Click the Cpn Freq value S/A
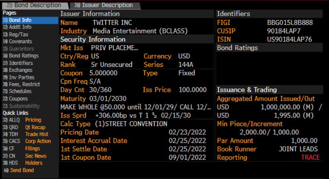Screen dimensions: 329x179 click(x=95, y=81)
